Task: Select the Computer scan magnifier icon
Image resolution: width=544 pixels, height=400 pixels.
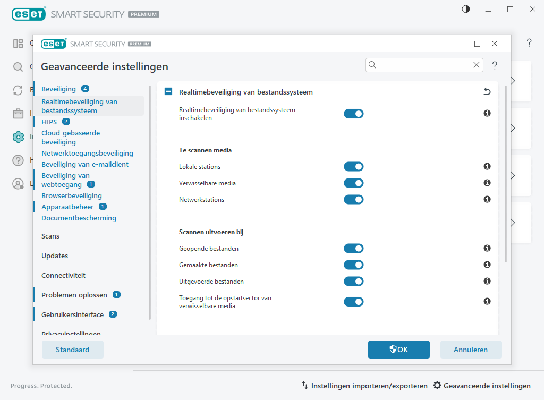Action: pyautogui.click(x=18, y=67)
